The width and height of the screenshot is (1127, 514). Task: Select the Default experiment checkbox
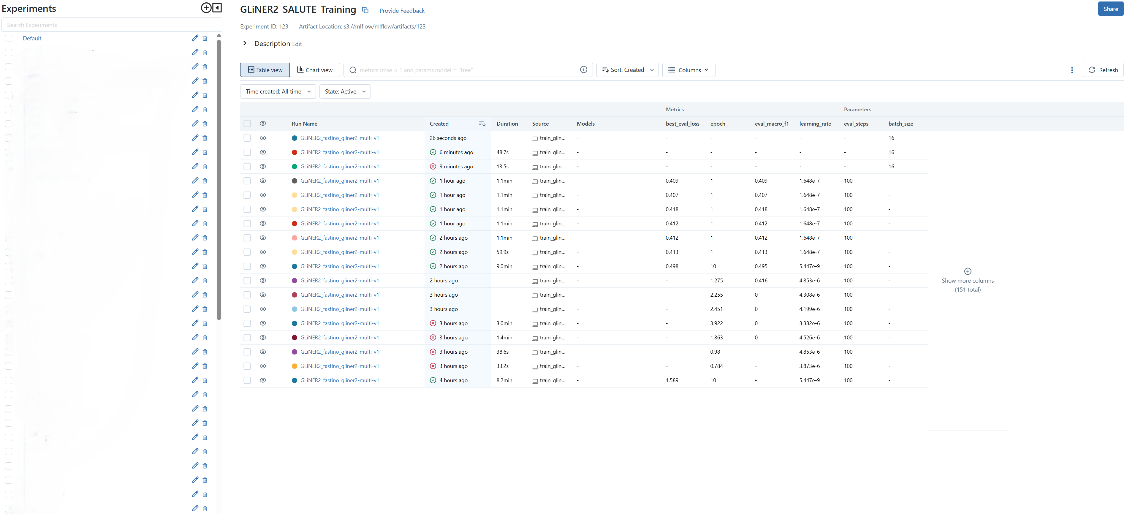click(x=9, y=39)
